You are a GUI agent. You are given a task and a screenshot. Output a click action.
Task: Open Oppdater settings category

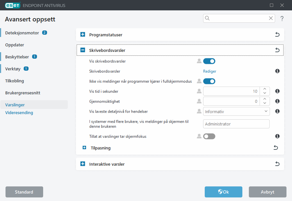(x=15, y=45)
